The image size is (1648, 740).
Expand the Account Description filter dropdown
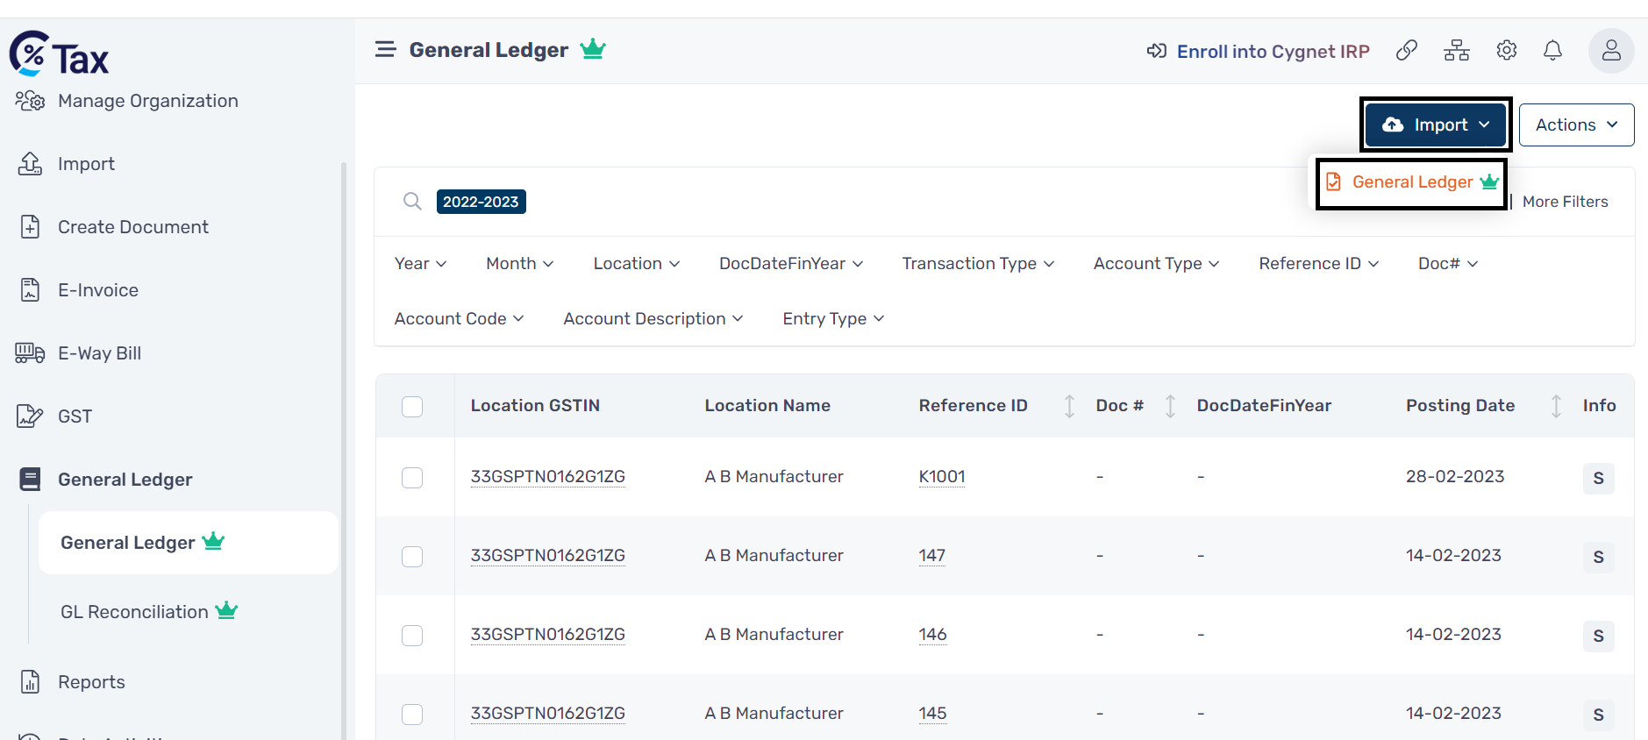click(x=653, y=319)
